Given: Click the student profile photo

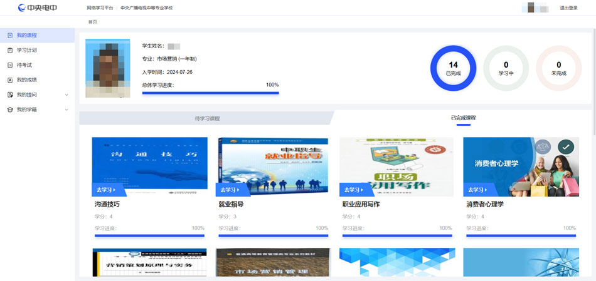Looking at the screenshot, I should (x=107, y=68).
